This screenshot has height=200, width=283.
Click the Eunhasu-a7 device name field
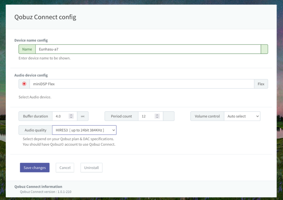[148, 49]
